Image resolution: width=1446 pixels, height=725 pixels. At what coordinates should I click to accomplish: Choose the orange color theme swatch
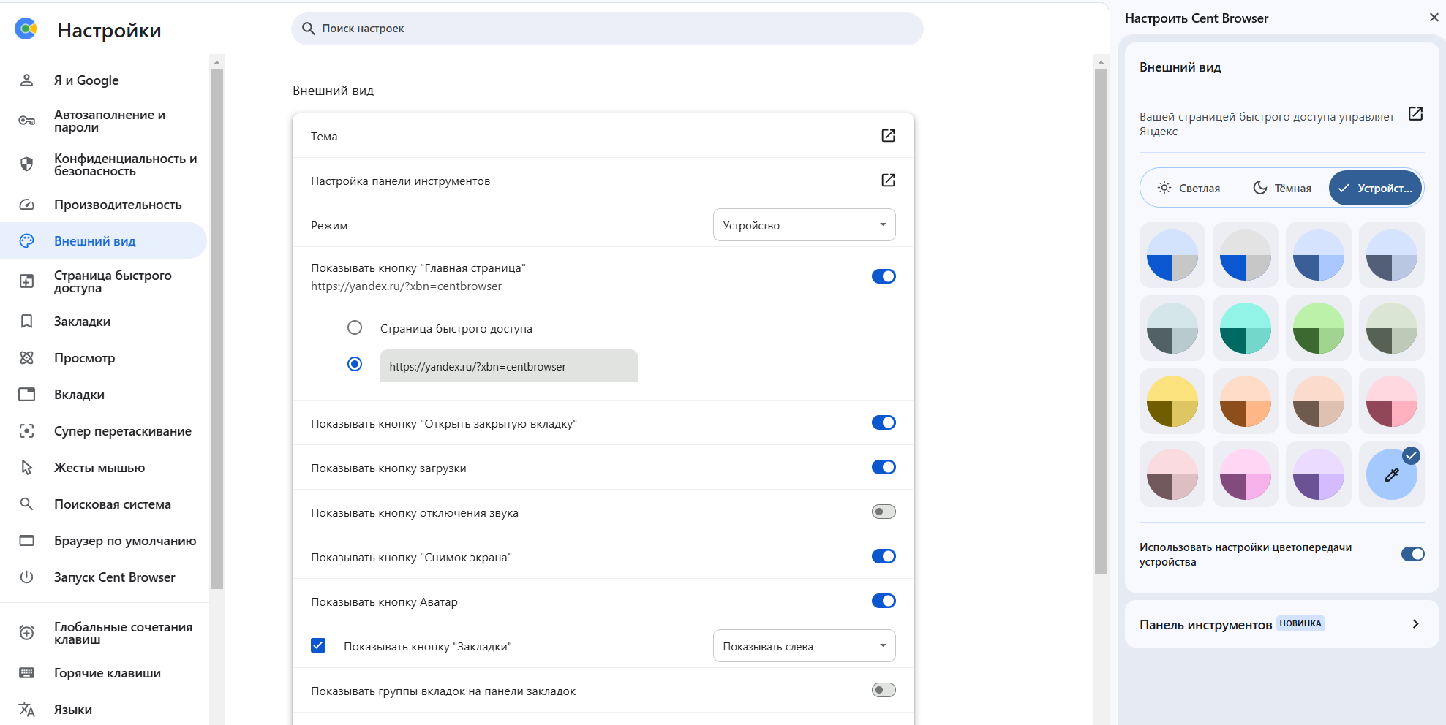[1245, 401]
